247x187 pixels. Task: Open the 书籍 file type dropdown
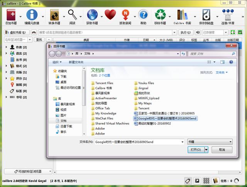pos(210,142)
